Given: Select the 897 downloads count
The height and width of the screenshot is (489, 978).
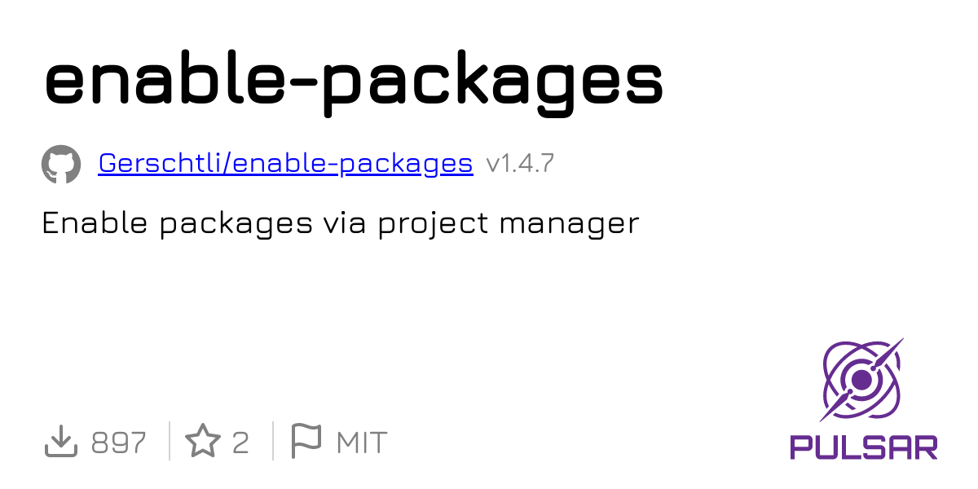Looking at the screenshot, I should tap(119, 443).
